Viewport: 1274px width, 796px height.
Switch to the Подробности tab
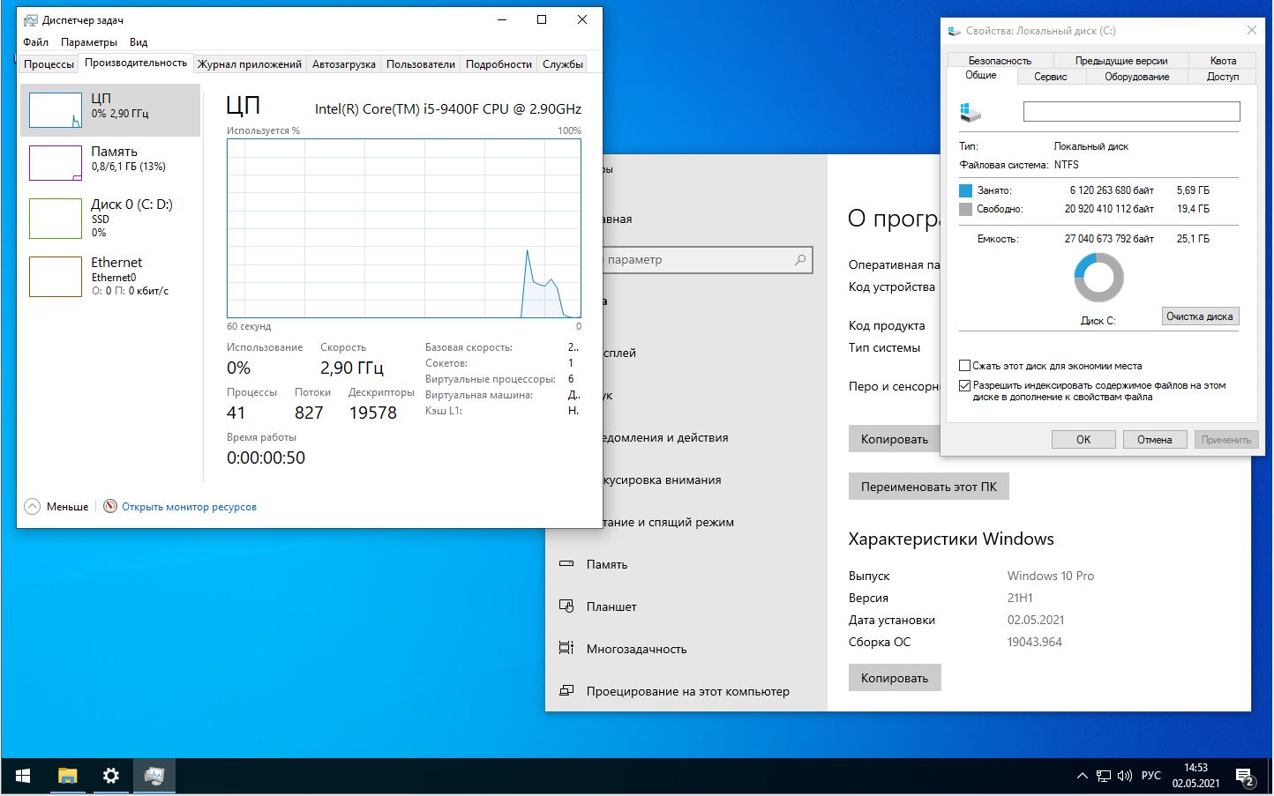(x=498, y=64)
